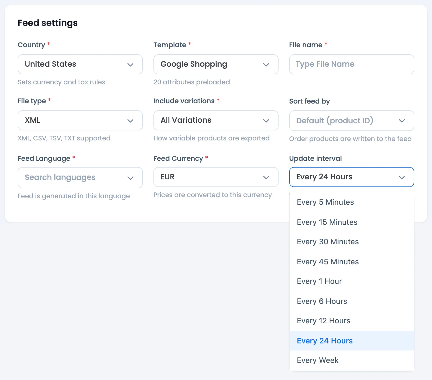Select Every 5 Minutes option
Image resolution: width=432 pixels, height=380 pixels.
pos(351,202)
